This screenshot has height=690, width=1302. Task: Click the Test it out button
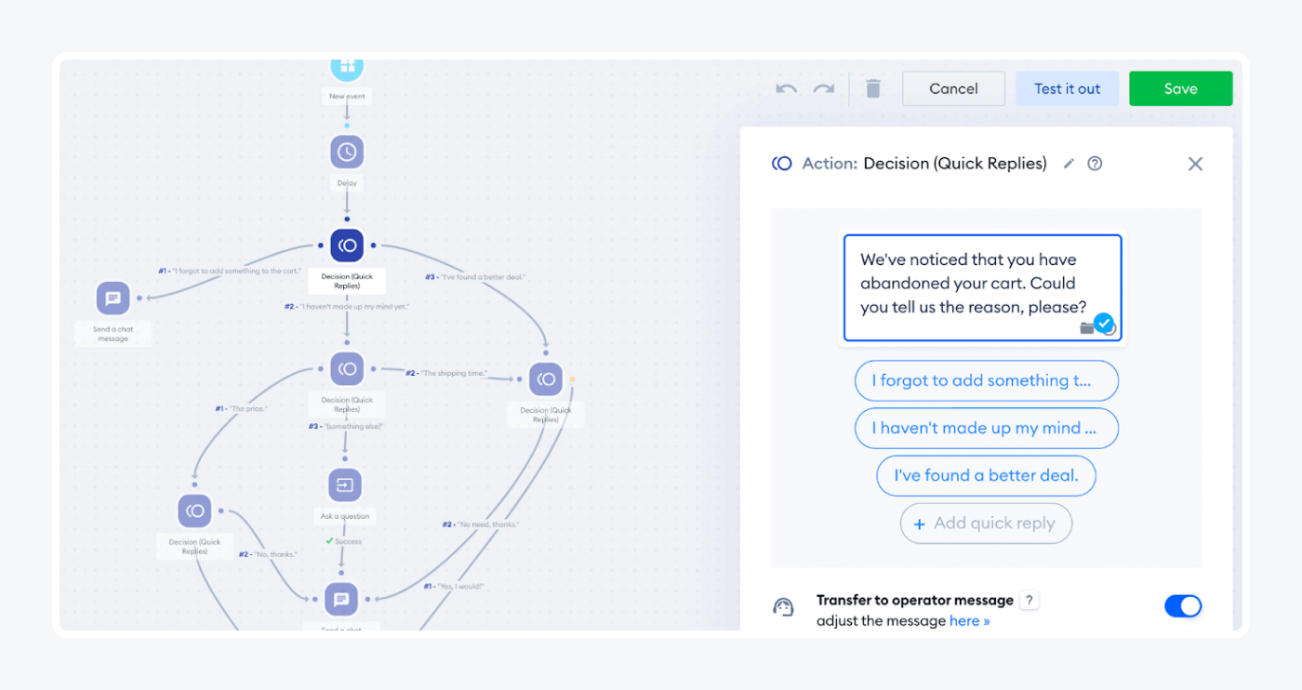pos(1067,87)
